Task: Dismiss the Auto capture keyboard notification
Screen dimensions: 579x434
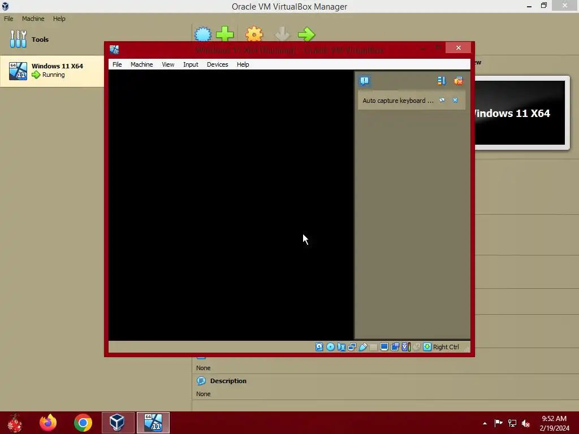Action: pos(455,101)
